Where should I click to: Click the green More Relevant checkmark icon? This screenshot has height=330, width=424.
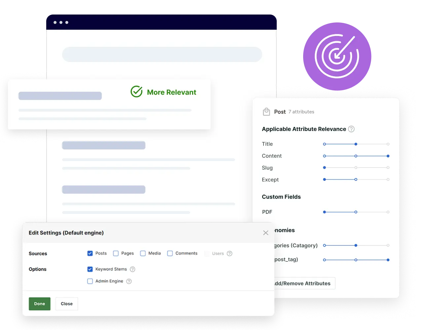[x=136, y=92]
